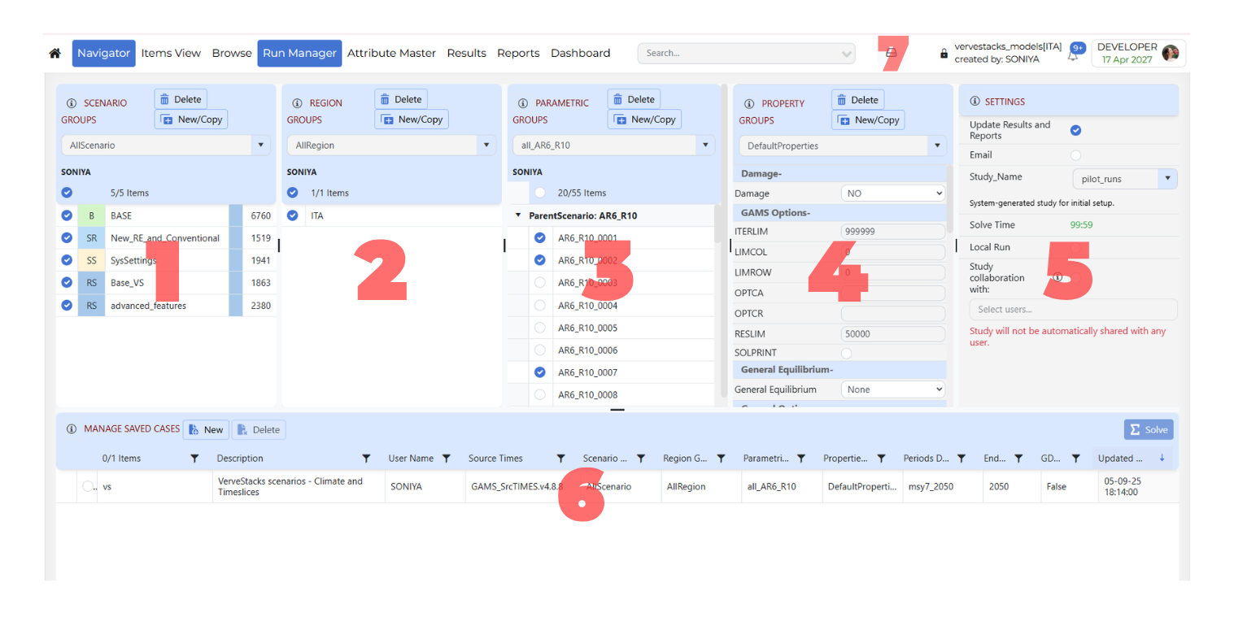Create a New saved case
The width and height of the screenshot is (1234, 626).
(206, 429)
